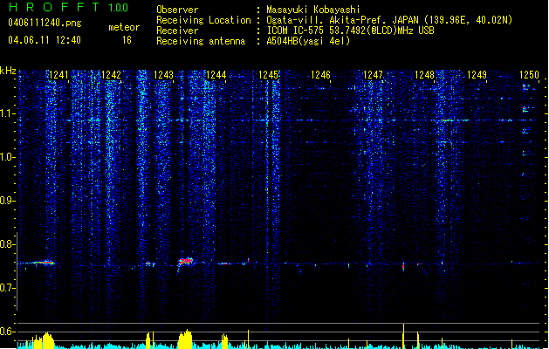Image resolution: width=549 pixels, height=349 pixels.
Task: Click the 0.7 frequency axis label
Action: pos(7,288)
